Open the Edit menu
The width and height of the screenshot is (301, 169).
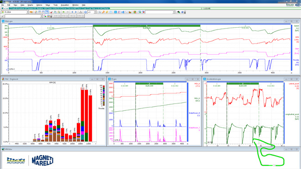9,5
